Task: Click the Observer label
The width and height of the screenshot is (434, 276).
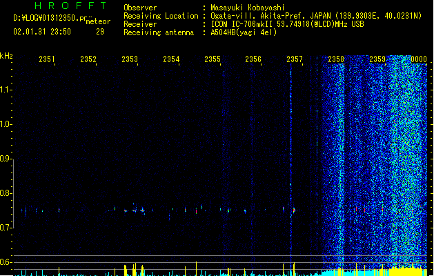Action: point(140,8)
